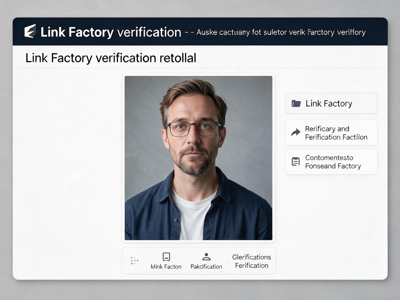Viewport: 400px width, 300px height.
Task: Open Contomentesto Ponseand Factory button
Action: (x=331, y=162)
